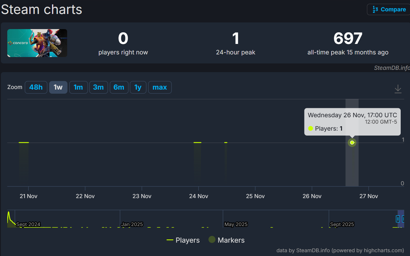The width and height of the screenshot is (410, 256).
Task: Click the chart download icon
Action: click(398, 89)
